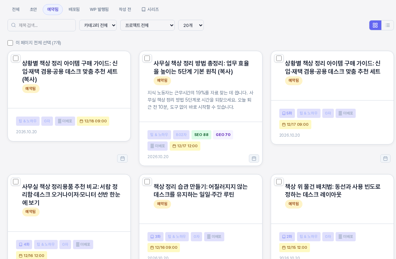The width and height of the screenshot is (396, 259).
Task: Click the GEO 70 score badge
Action: click(x=223, y=135)
